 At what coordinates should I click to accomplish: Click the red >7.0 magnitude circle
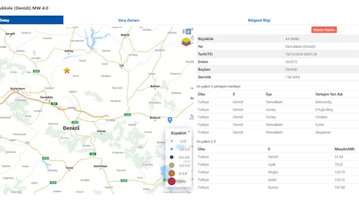172,182
